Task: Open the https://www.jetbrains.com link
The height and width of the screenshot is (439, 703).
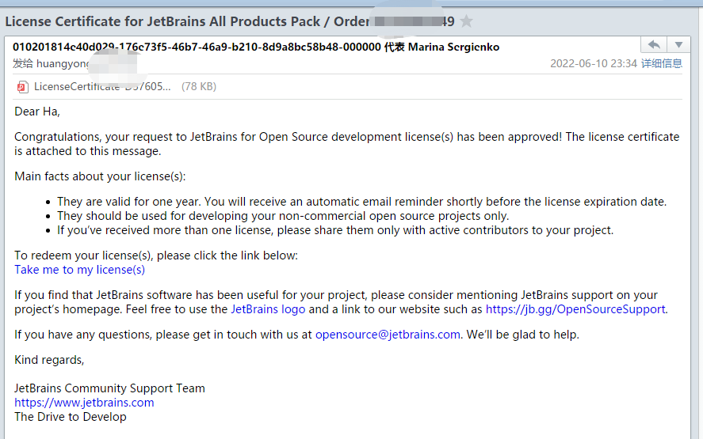Action: pyautogui.click(x=84, y=403)
